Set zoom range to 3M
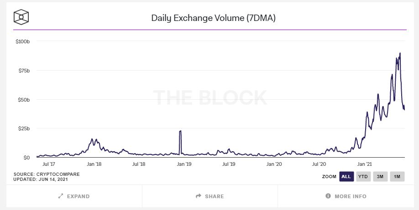The height and width of the screenshot is (210, 419). pos(380,177)
